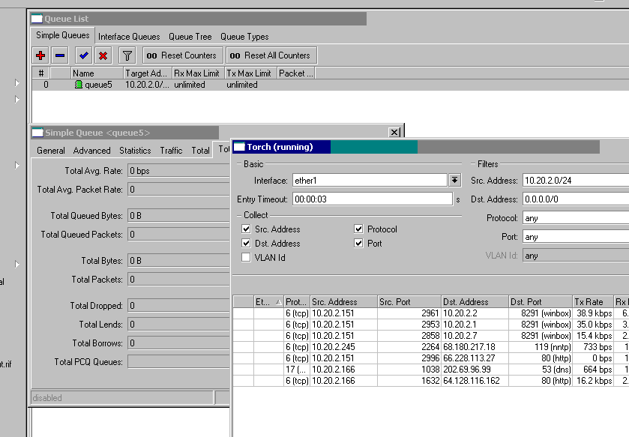Sort Torch table by Dst. Address header
Image resolution: width=629 pixels, height=437 pixels.
click(x=475, y=302)
